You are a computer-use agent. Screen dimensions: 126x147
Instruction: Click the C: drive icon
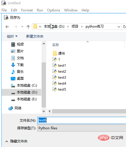coord(13,86)
